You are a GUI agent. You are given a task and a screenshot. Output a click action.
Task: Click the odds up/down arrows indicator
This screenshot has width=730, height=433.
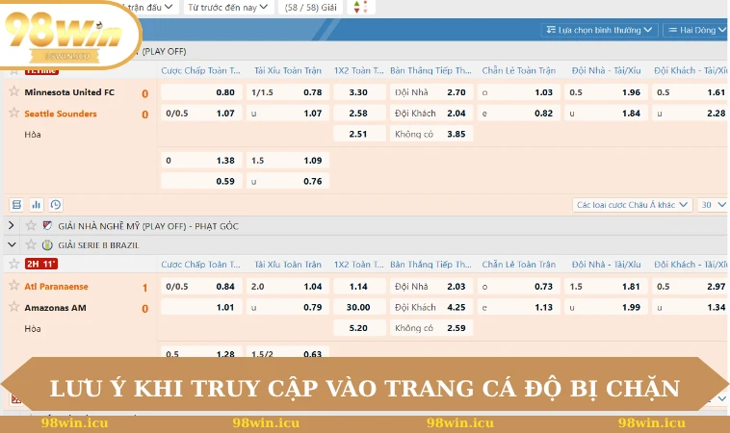[360, 7]
